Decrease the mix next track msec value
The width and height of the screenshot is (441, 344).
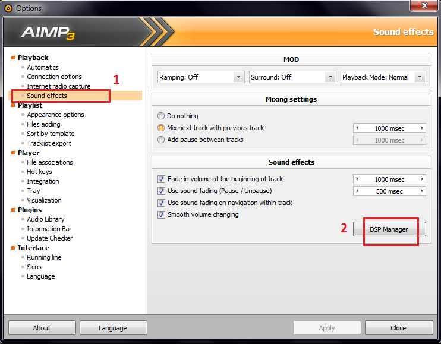357,128
